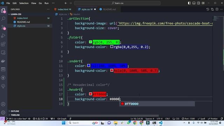Open notifications bell in status bar
Screen dimensions: 224x126
[222, 119]
